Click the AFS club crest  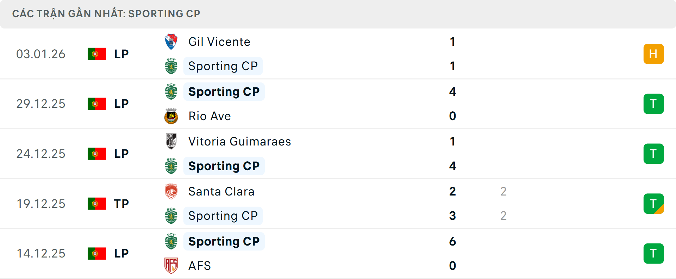[171, 266]
